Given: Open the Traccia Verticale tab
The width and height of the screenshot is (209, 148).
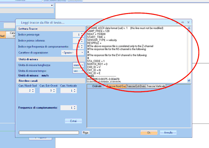Looking at the screenshot, I should click(156, 86).
